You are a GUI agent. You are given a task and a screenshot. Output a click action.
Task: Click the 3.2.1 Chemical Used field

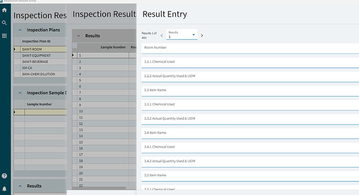coord(250,63)
